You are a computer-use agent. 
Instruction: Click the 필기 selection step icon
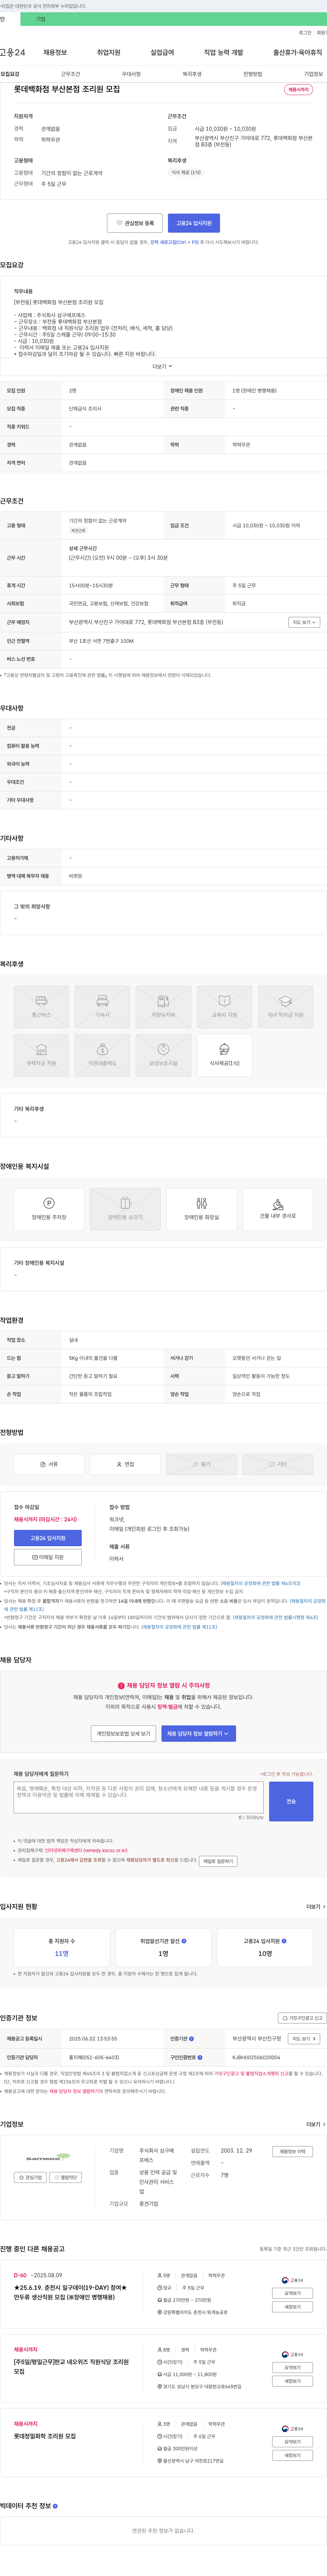click(201, 1464)
